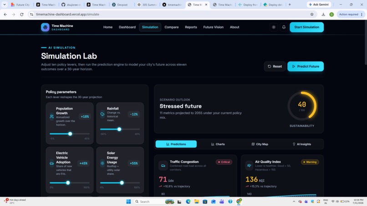Open the Windows Start menu icon

click(128, 201)
